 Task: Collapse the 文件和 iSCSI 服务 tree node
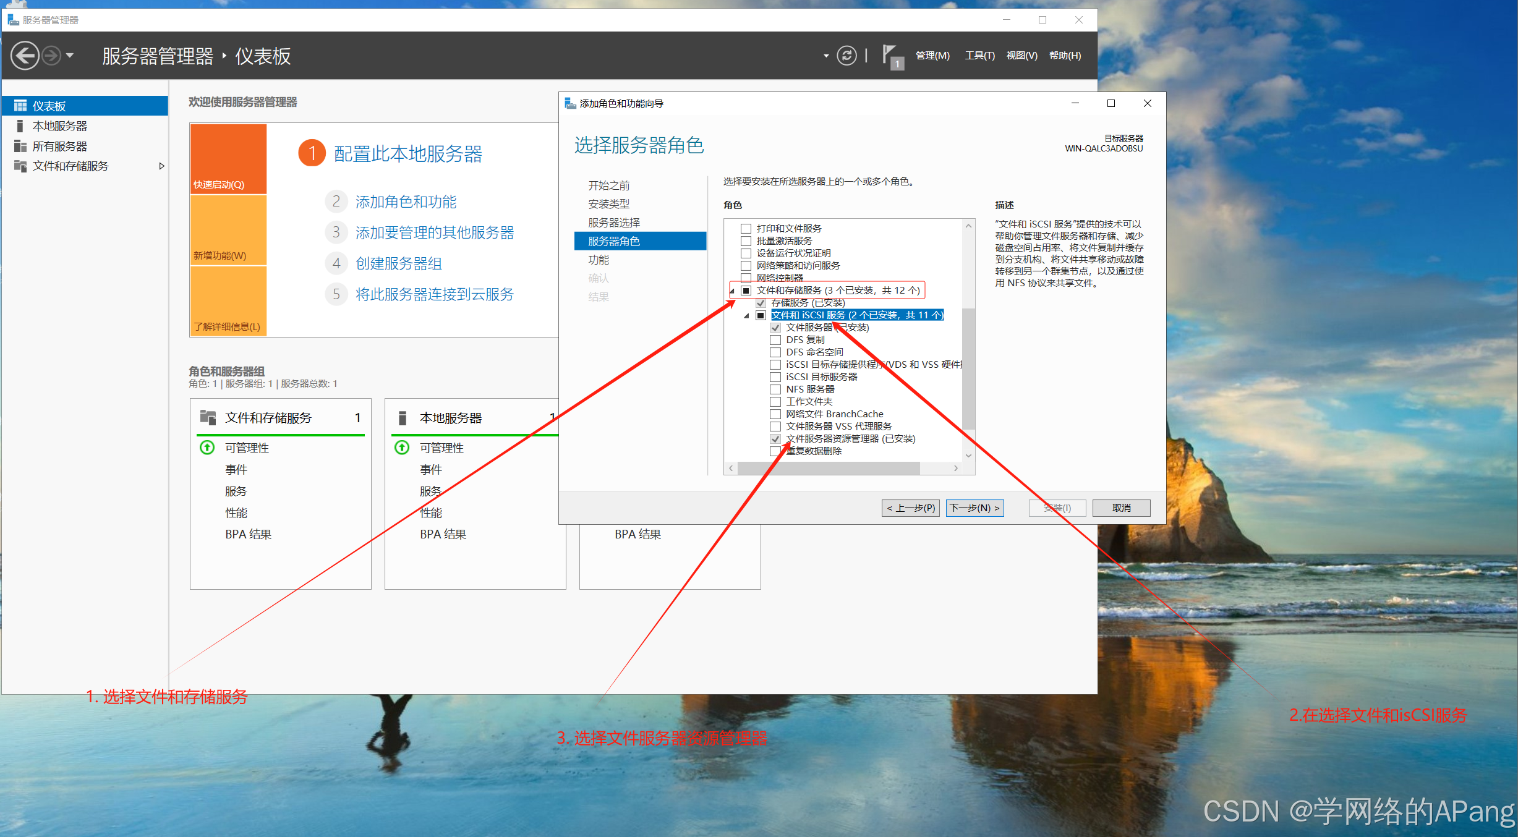coord(747,315)
